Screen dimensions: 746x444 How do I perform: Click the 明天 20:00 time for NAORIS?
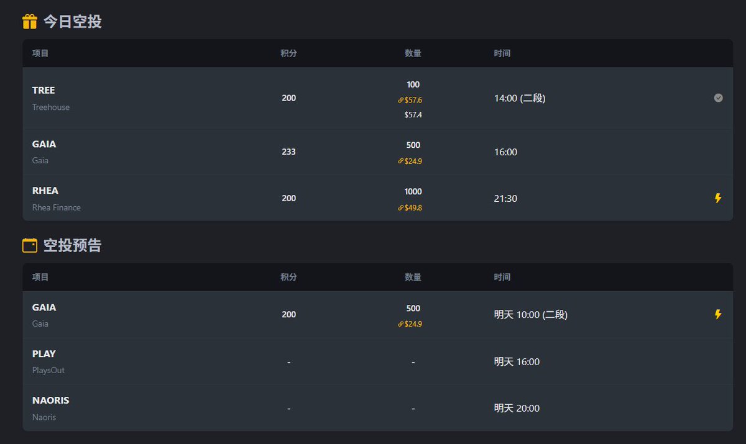[x=517, y=408]
